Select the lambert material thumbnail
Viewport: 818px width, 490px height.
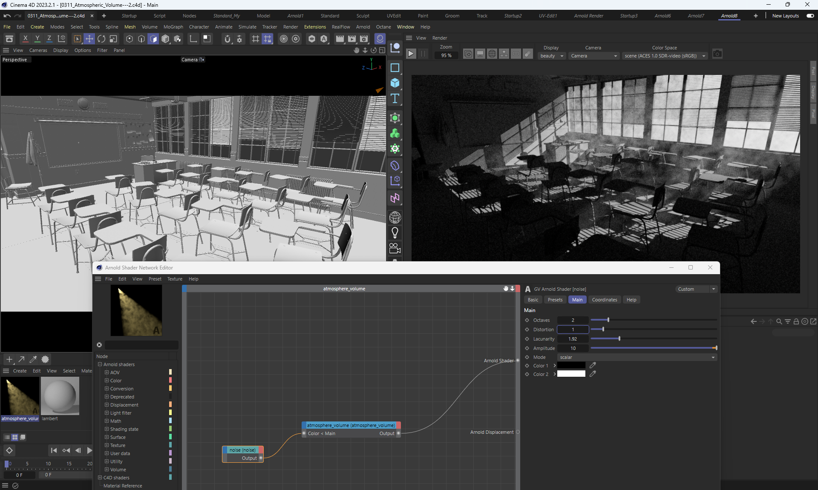60,396
